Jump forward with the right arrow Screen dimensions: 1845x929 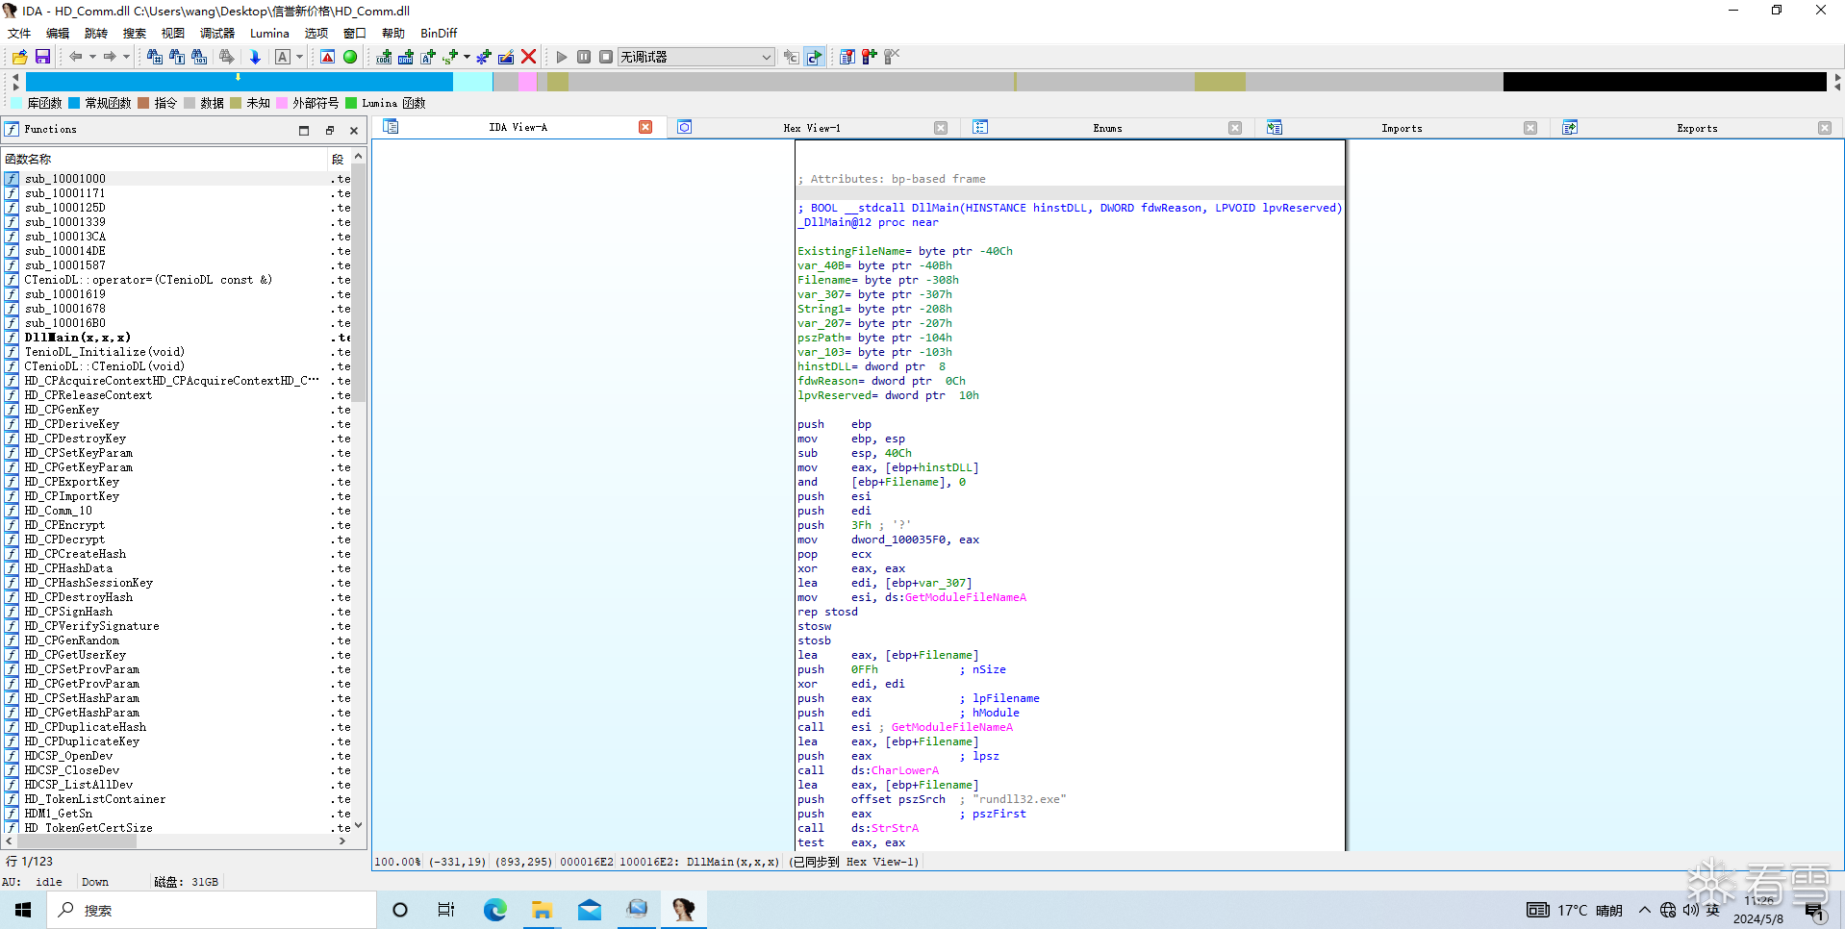coord(110,57)
